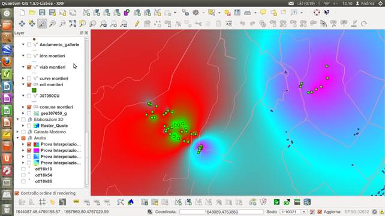Image resolution: width=385 pixels, height=216 pixels.
Task: Activate the Zoom In magnifier tool
Action: click(42, 23)
